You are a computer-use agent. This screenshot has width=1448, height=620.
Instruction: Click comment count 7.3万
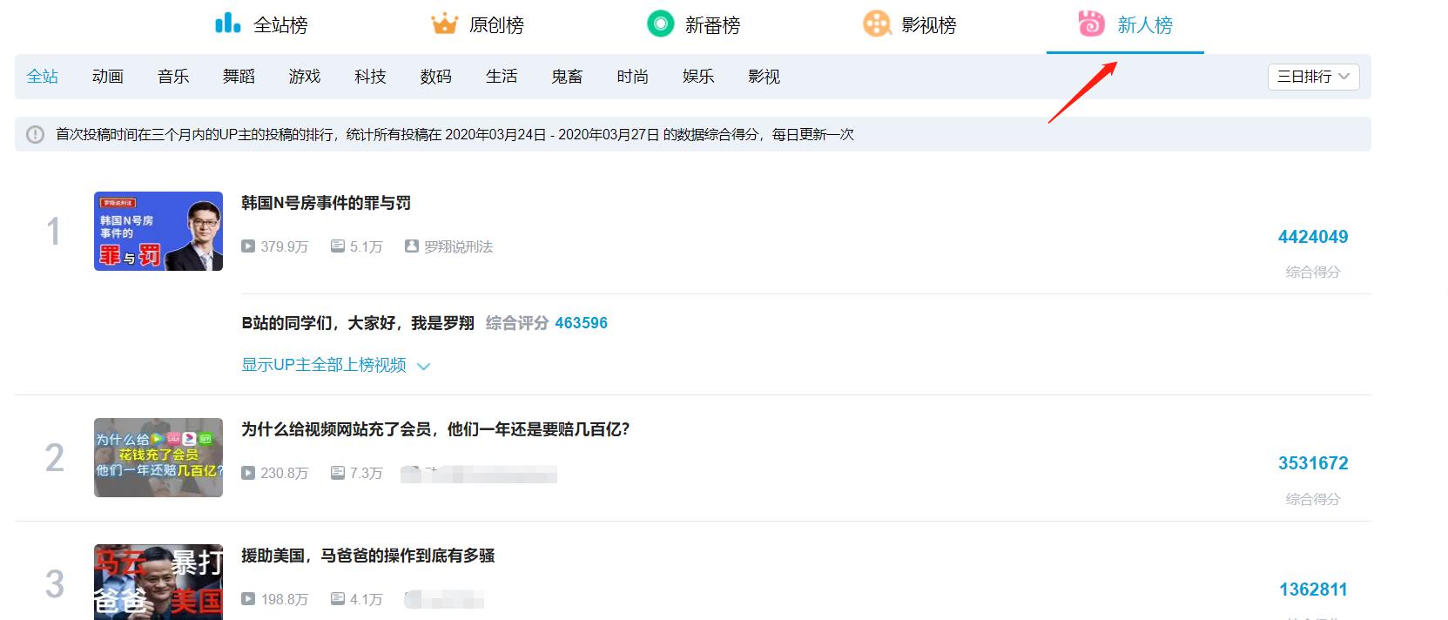coord(367,473)
